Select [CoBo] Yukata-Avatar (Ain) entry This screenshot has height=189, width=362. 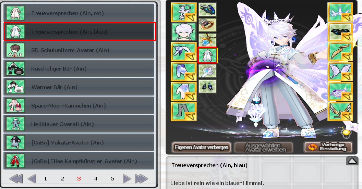[79, 142]
